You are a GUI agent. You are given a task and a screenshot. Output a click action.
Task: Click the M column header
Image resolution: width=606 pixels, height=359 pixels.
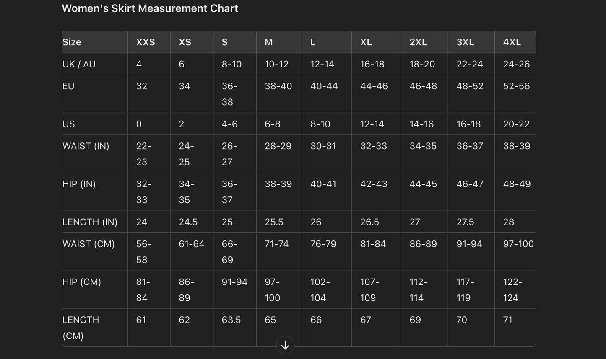269,42
